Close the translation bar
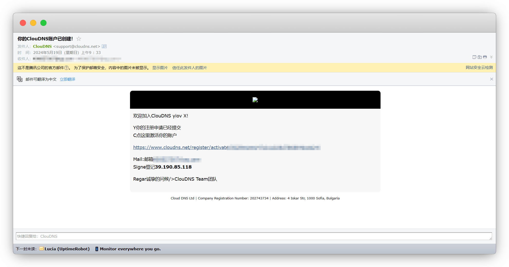 point(491,79)
